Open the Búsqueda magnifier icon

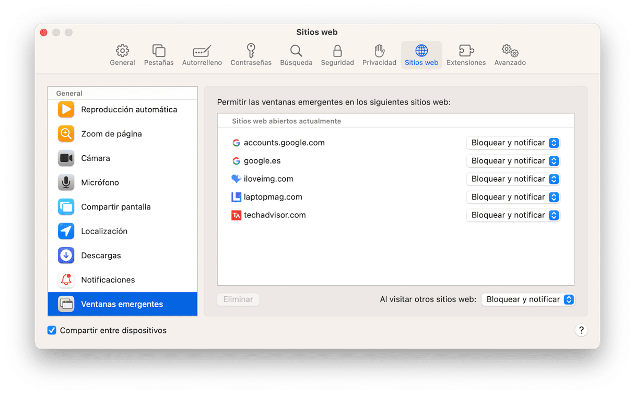[x=296, y=51]
